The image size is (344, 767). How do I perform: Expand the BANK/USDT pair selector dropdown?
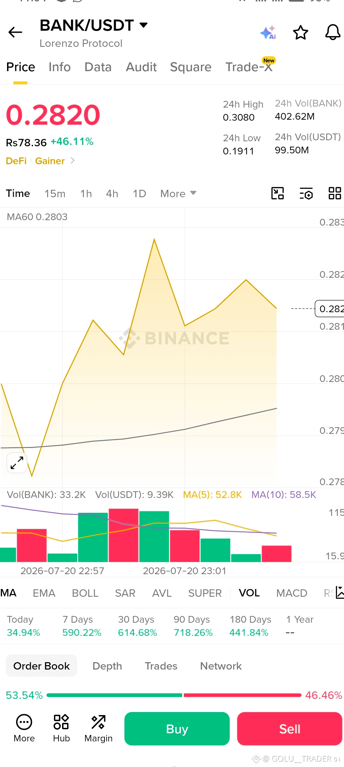(144, 25)
